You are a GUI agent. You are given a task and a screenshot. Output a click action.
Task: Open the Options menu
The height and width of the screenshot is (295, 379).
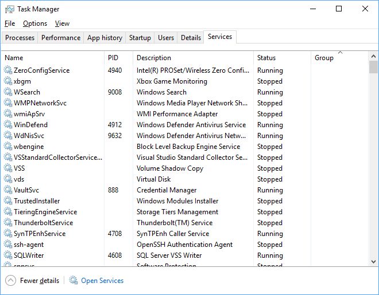pos(35,23)
